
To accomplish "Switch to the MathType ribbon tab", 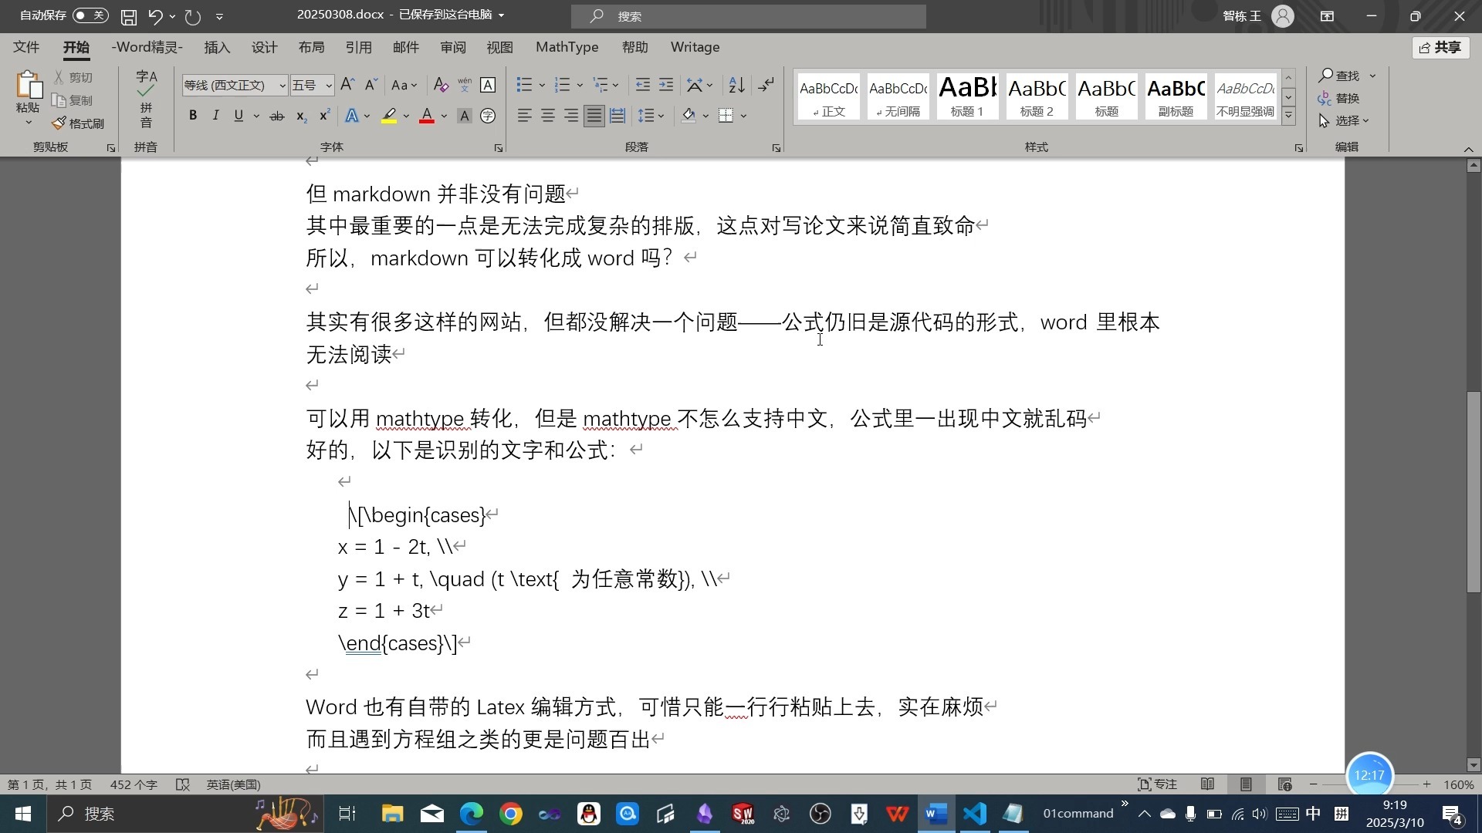I will [567, 47].
